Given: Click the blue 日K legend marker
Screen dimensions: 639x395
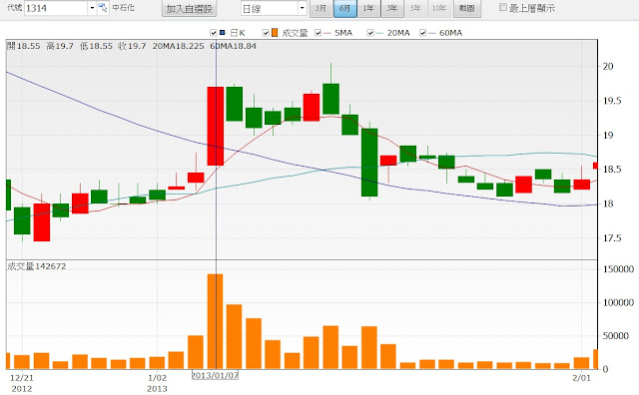Looking at the screenshot, I should (x=222, y=33).
